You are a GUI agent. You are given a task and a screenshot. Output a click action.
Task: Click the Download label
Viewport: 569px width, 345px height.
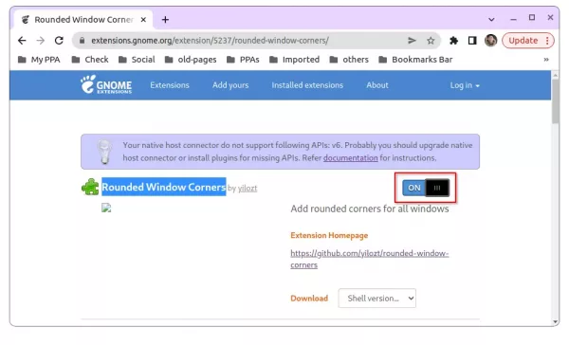tap(309, 299)
